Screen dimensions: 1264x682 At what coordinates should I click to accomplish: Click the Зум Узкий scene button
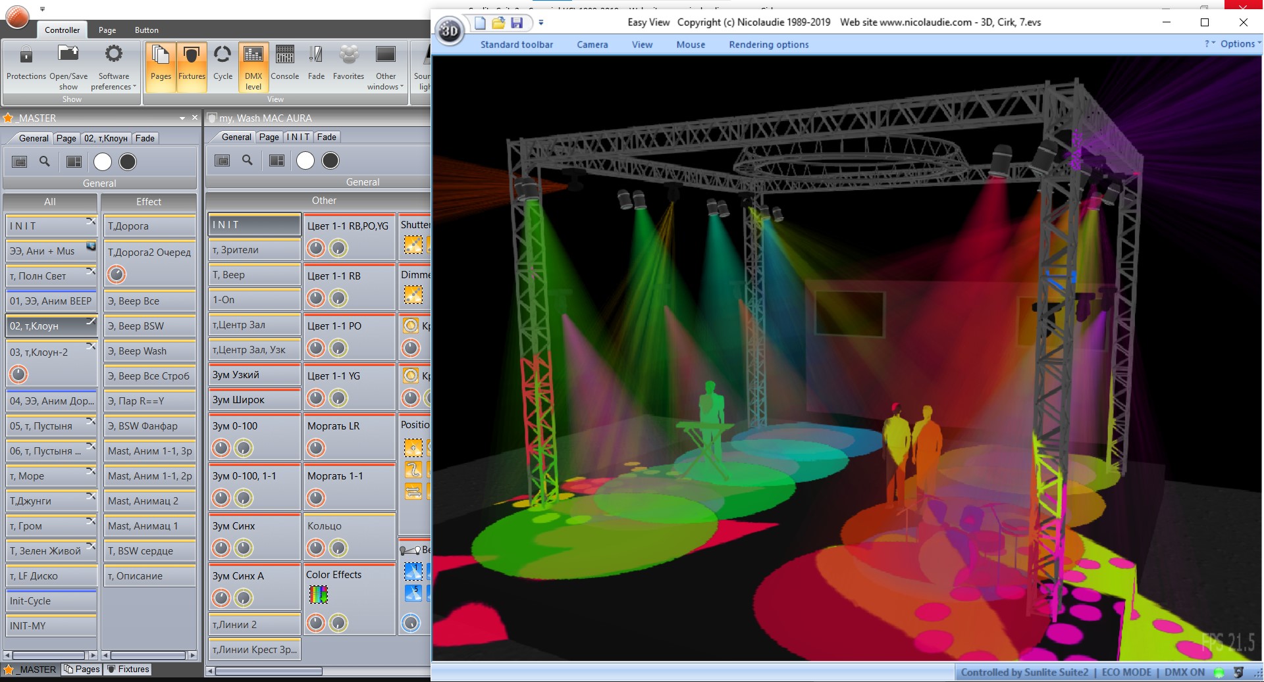coord(254,375)
